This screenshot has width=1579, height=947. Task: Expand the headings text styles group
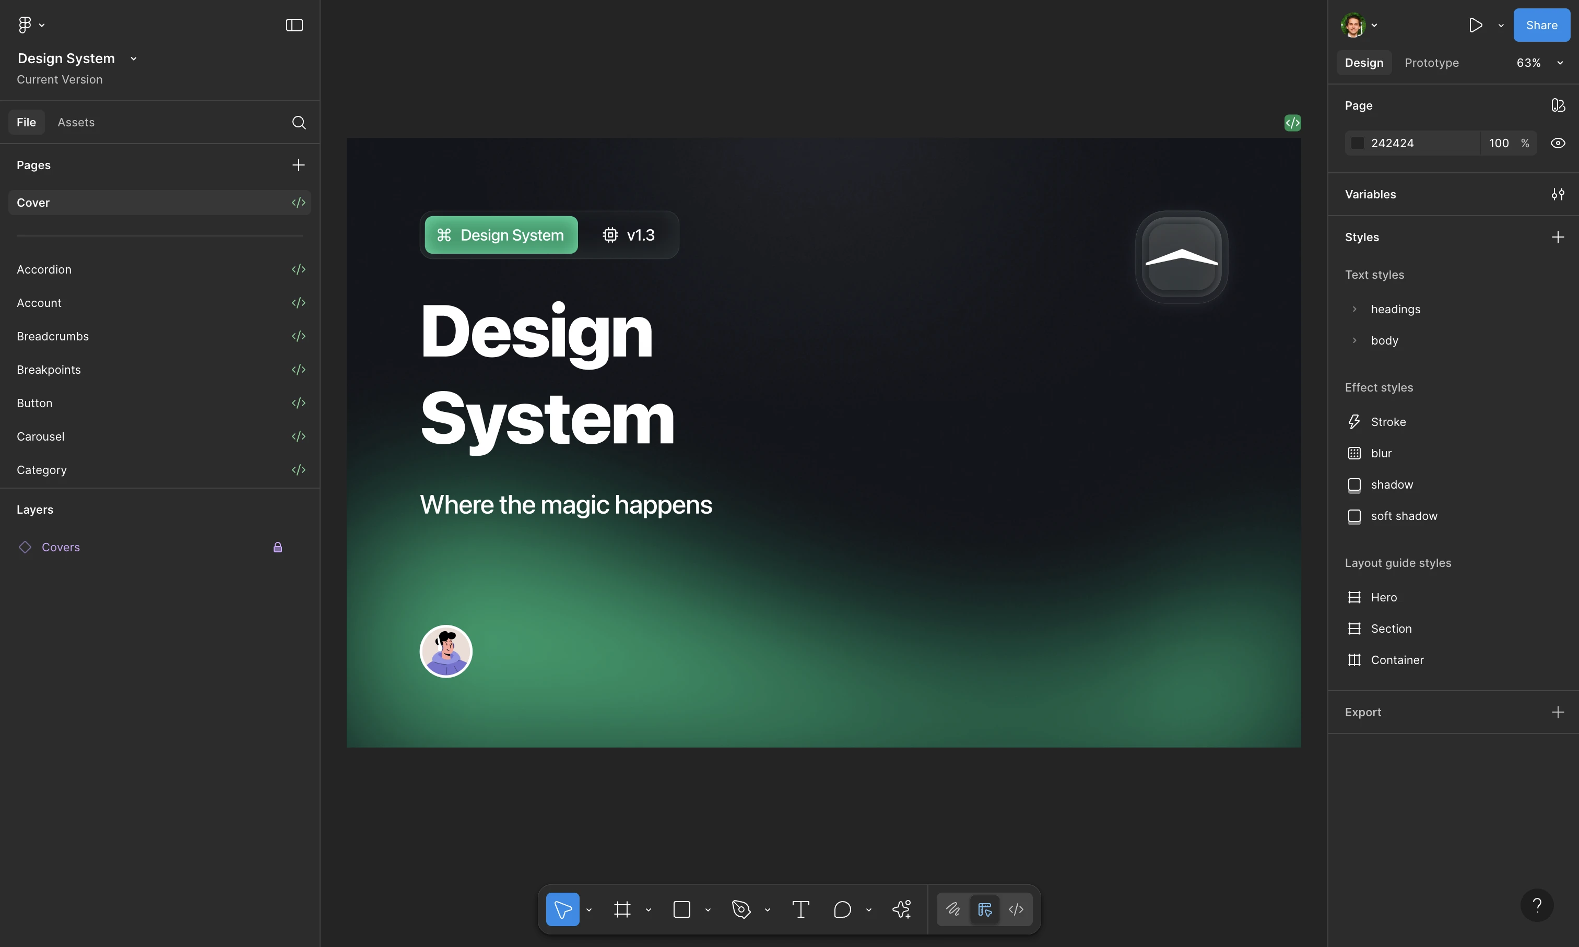click(x=1354, y=309)
